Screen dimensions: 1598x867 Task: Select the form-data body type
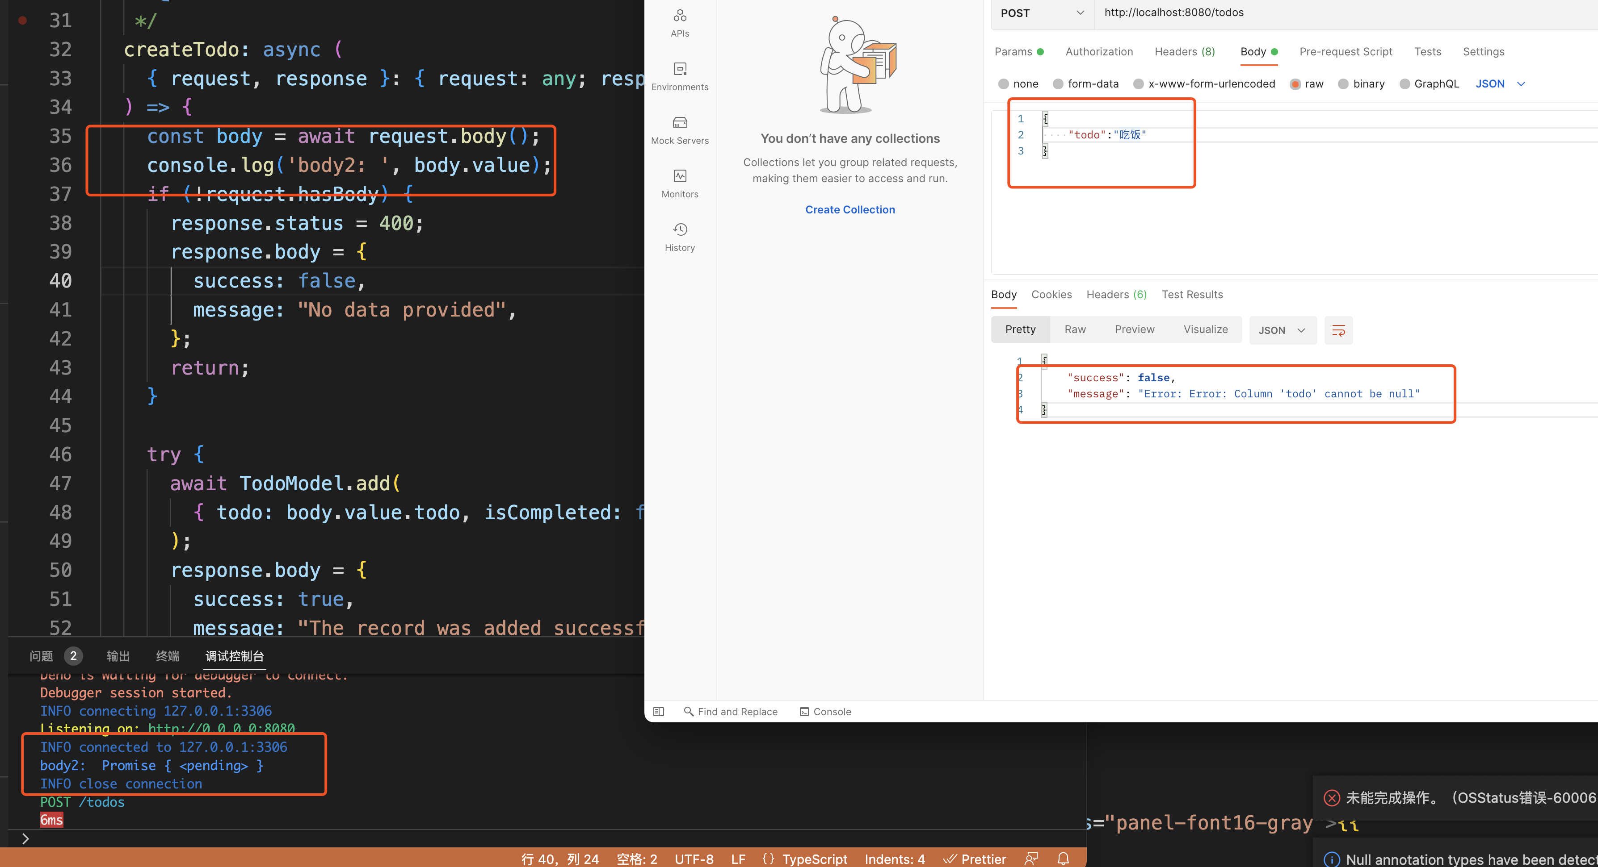[x=1058, y=83]
